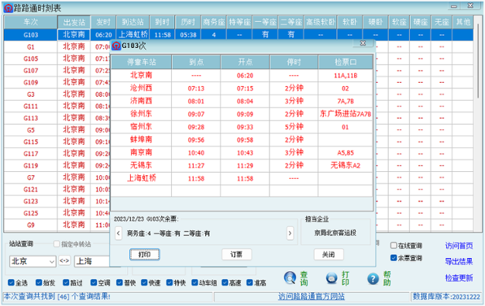Click the magnifier query icon 查询
The height and width of the screenshot is (306, 485).
point(290,277)
